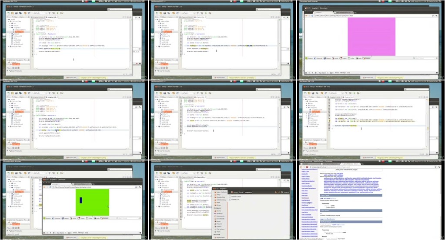
Task: Click New Project icon in NetBeans behind file manager
Action: tap(161, 173)
